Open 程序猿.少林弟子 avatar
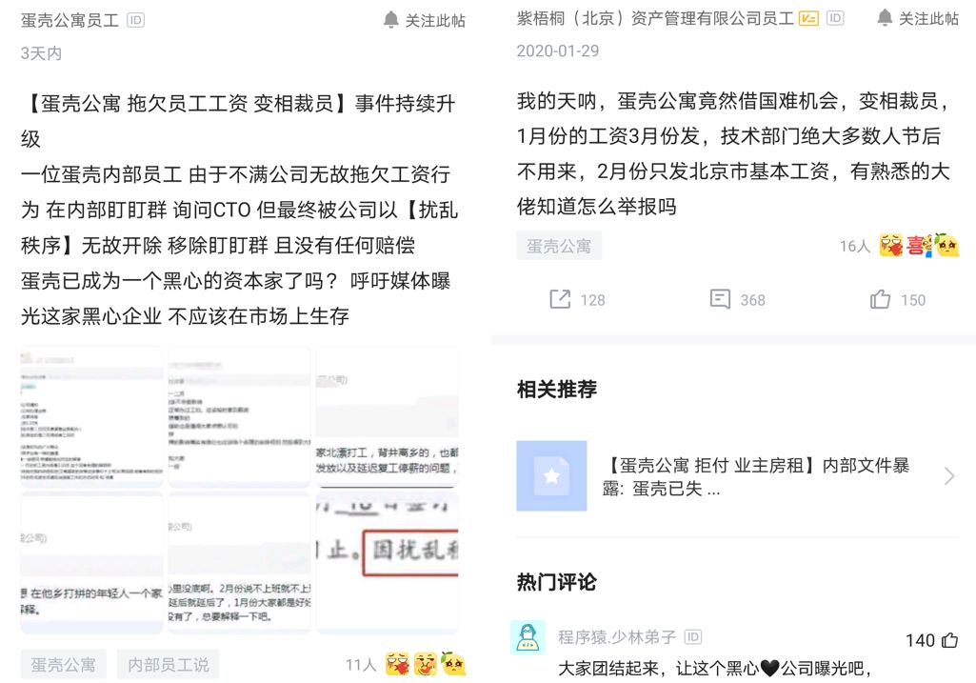976x683 pixels. tap(528, 637)
